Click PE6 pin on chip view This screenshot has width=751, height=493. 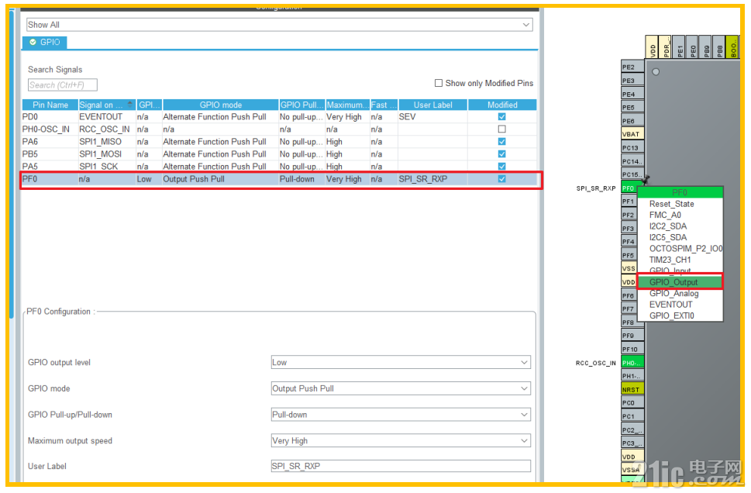tap(632, 121)
